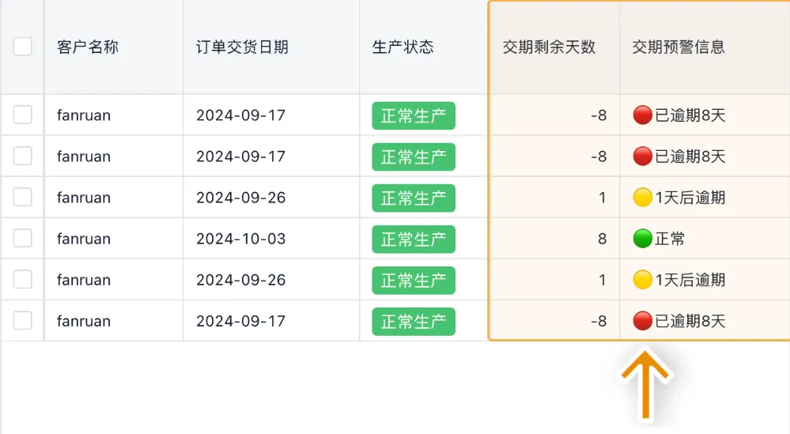Viewport: 790px width, 434px height.
Task: Click the red overdue icon in the first row
Action: coord(643,115)
